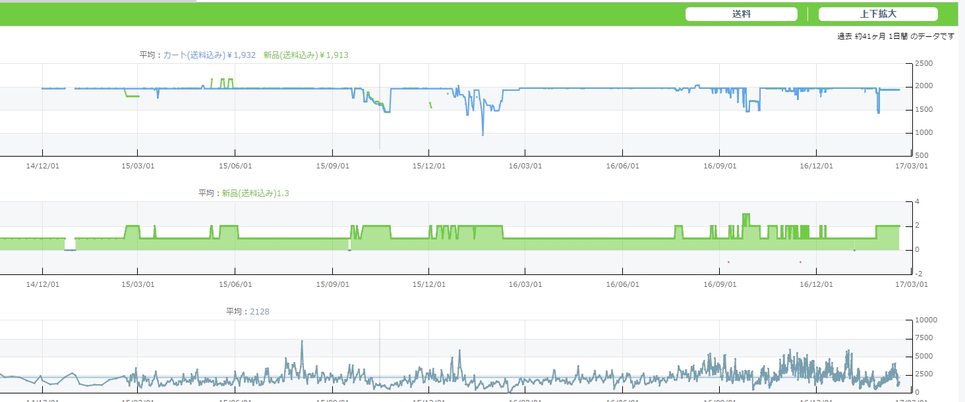Viewport: 965px width, 402px height.
Task: Click 15/03/01 under the seller-count chart
Action: 137,285
